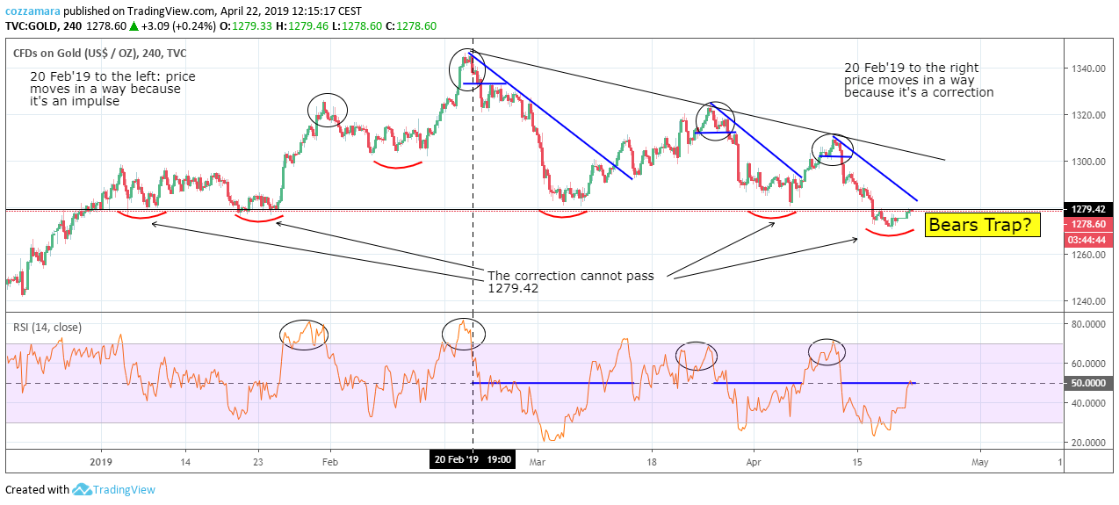The width and height of the screenshot is (1119, 505).
Task: Click the TradingView cloud logo icon
Action: [83, 489]
